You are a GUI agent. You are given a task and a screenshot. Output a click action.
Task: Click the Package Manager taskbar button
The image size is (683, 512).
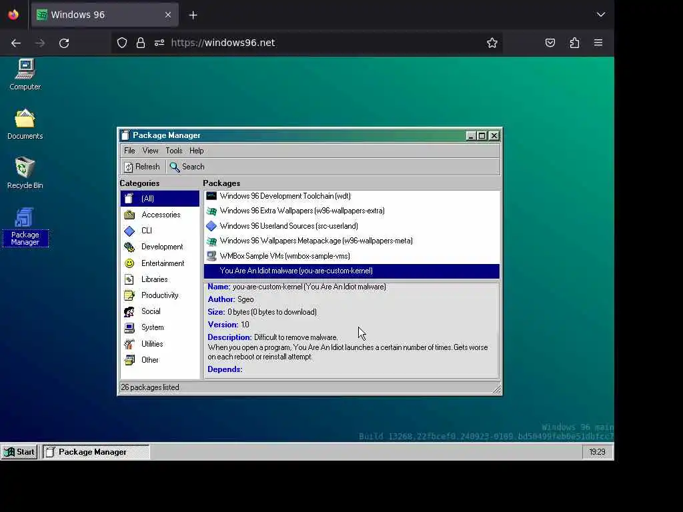96,452
